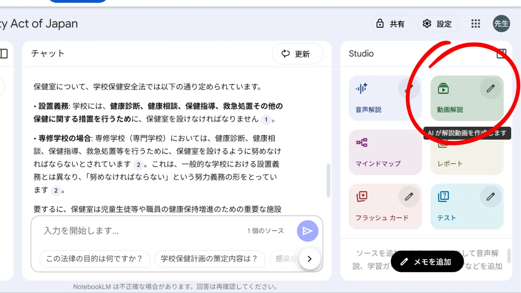
Task: Click the 共有 share button
Action: pos(391,24)
